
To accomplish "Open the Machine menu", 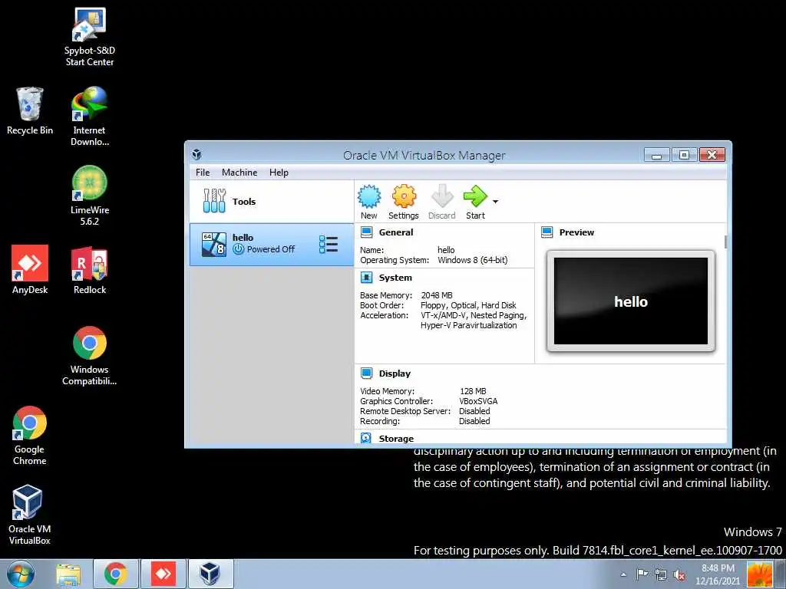I will 239,173.
